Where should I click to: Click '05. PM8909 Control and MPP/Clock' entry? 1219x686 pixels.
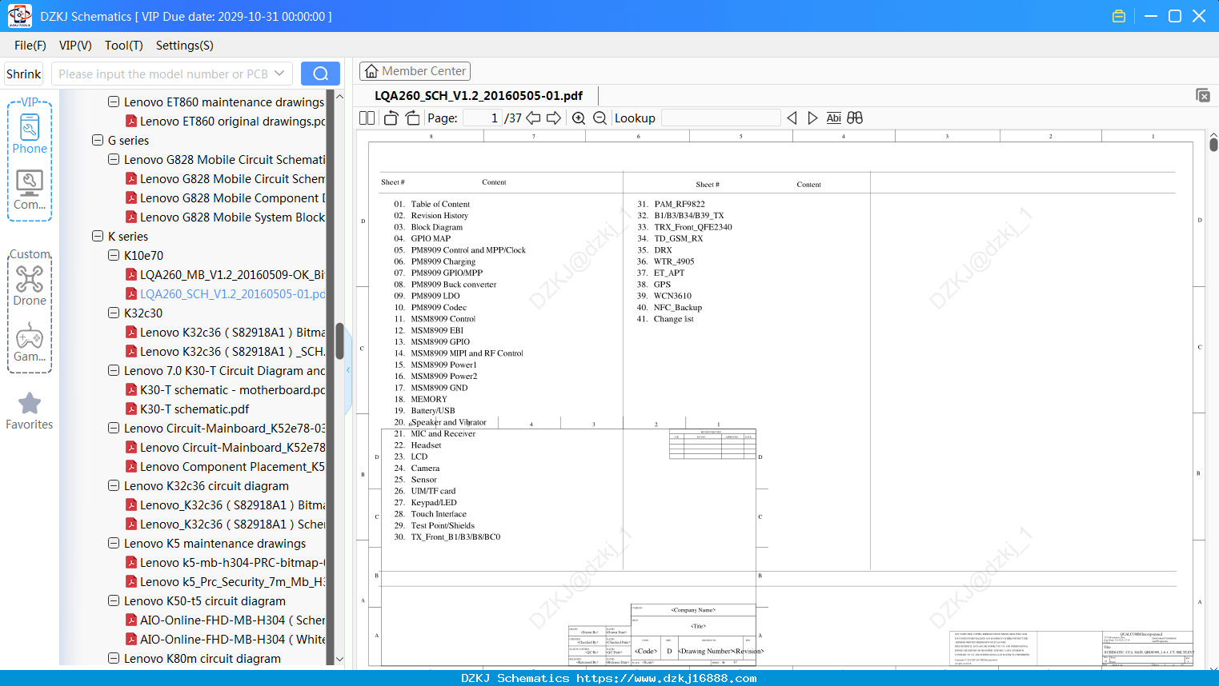(x=459, y=250)
